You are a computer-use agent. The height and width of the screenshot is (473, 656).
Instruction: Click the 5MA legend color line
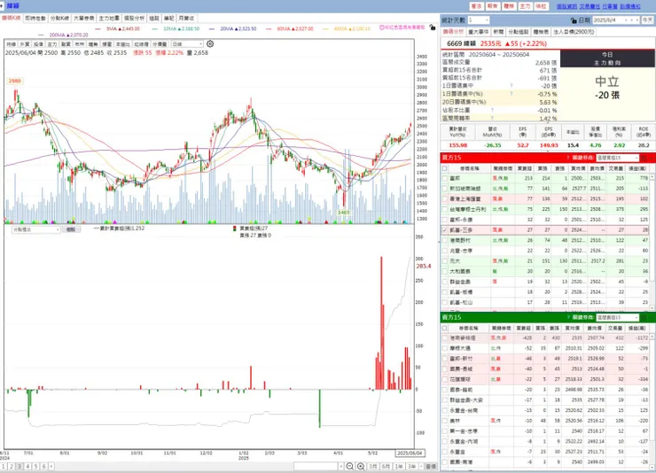[98, 29]
